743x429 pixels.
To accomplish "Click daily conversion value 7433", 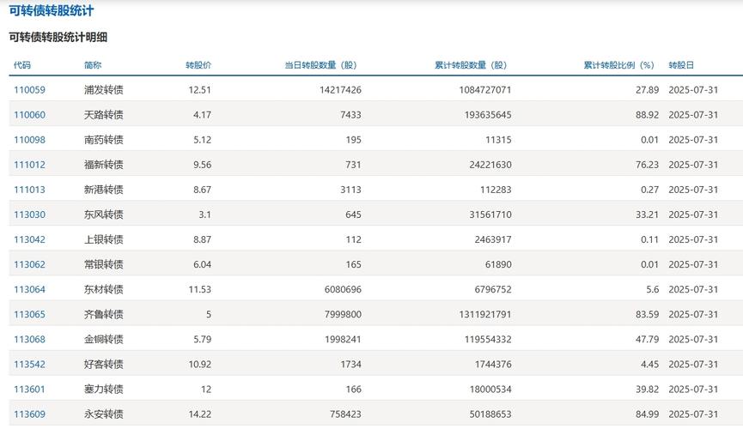I will click(x=350, y=115).
